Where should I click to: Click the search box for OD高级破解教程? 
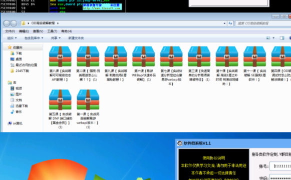click(263, 23)
